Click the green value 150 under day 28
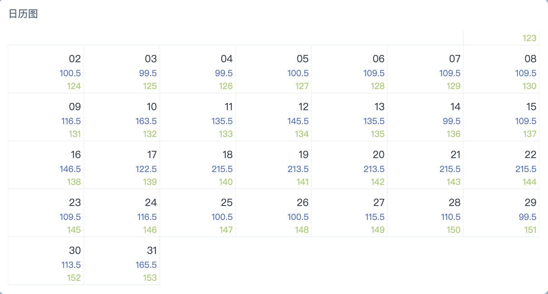 [454, 230]
